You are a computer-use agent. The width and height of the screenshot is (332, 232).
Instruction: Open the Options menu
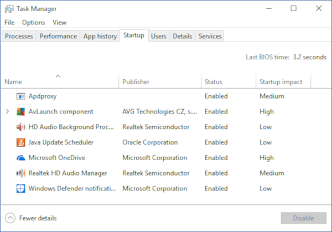34,23
